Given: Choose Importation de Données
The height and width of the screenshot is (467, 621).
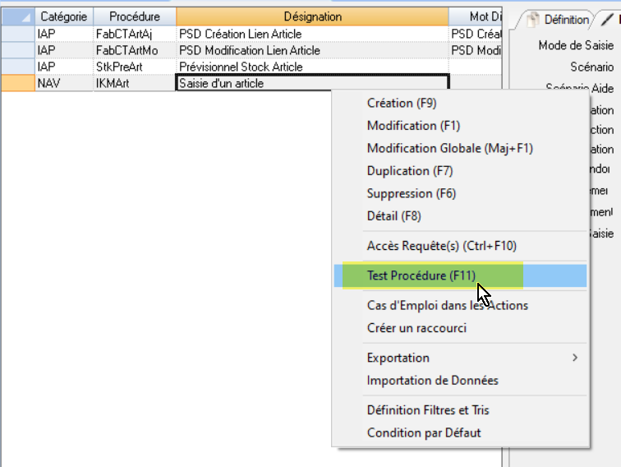Looking at the screenshot, I should pos(432,380).
